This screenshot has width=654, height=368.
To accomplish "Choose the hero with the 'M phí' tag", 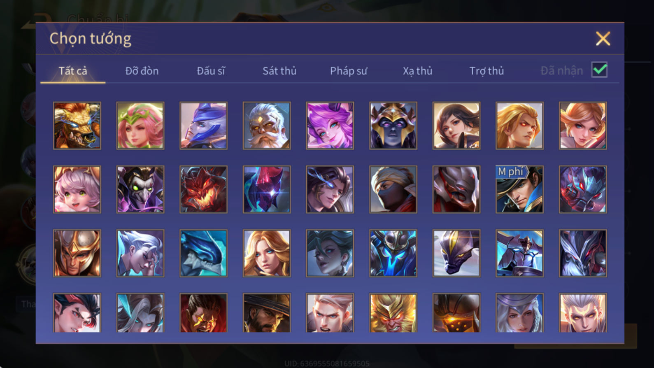I will click(519, 189).
